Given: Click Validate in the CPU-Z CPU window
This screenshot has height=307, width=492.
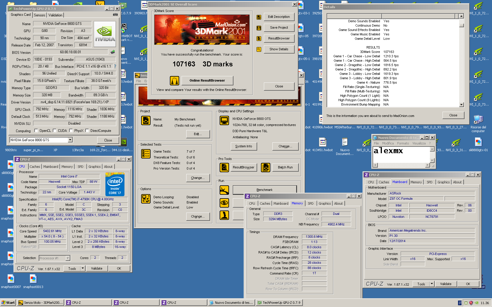Looking at the screenshot, I should coord(97,268).
